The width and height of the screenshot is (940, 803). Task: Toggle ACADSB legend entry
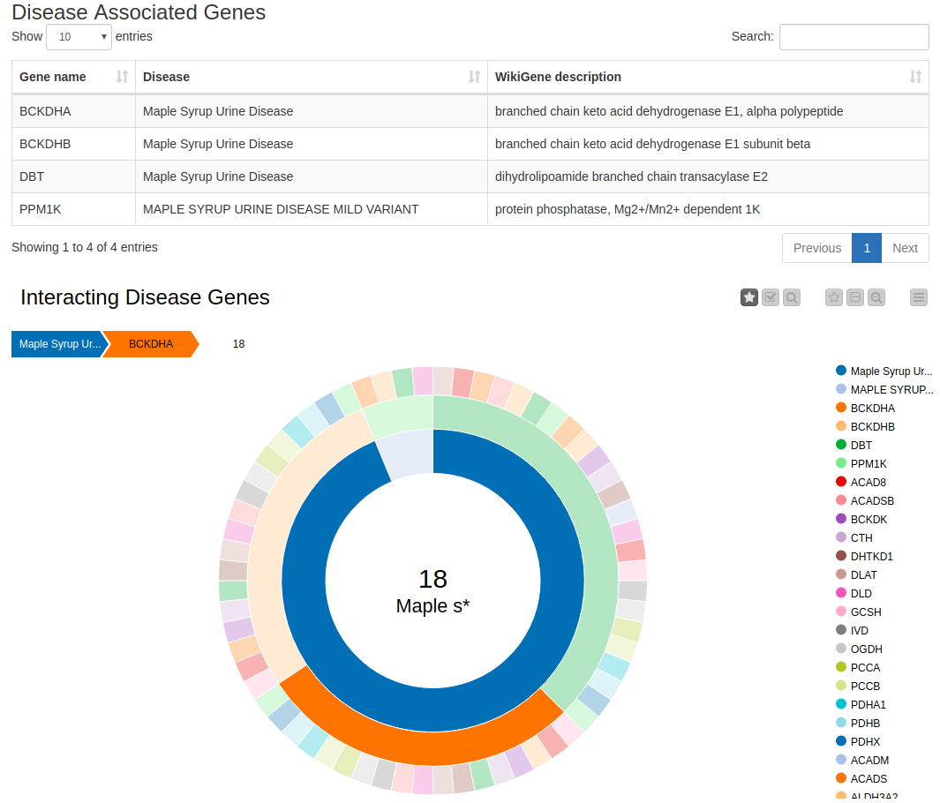[865, 501]
